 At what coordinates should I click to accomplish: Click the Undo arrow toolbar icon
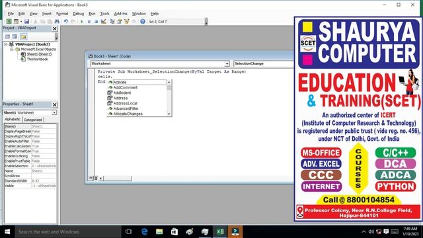click(65, 21)
